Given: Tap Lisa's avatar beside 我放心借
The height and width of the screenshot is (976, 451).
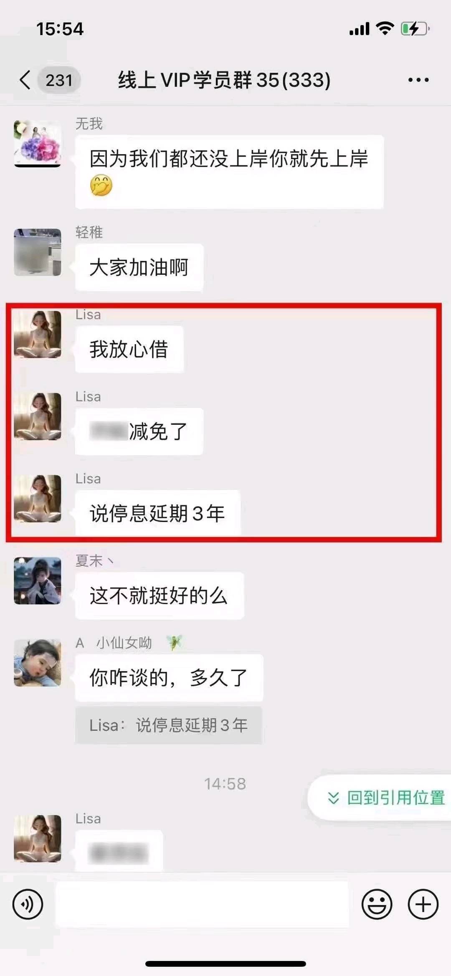Looking at the screenshot, I should click(x=38, y=334).
